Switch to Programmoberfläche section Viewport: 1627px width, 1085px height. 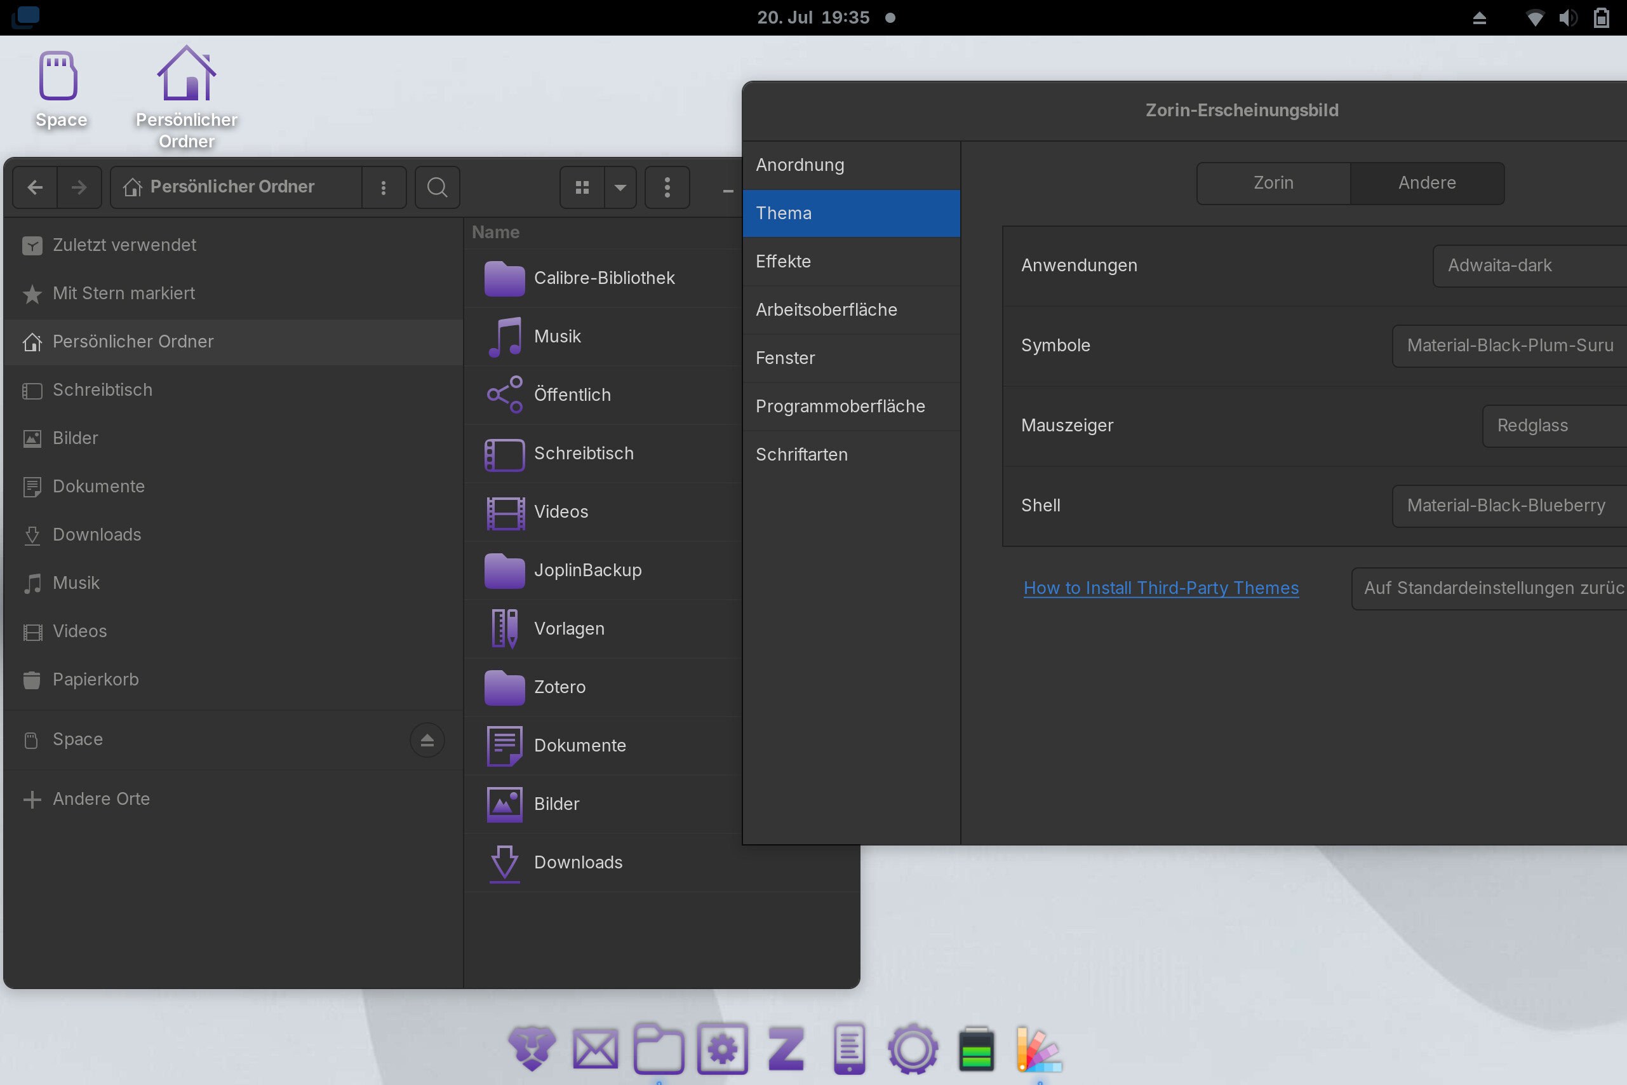(x=851, y=407)
